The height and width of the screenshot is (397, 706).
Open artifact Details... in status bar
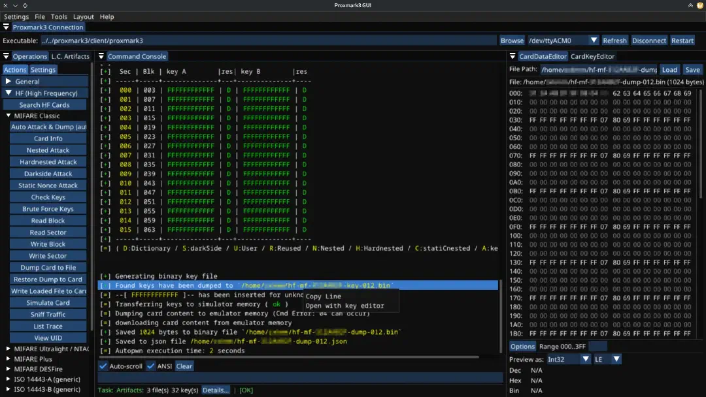(x=216, y=390)
